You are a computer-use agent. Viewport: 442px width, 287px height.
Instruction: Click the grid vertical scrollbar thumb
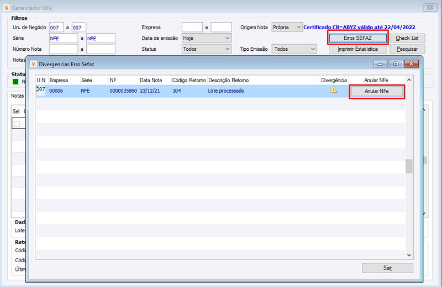pos(409,166)
